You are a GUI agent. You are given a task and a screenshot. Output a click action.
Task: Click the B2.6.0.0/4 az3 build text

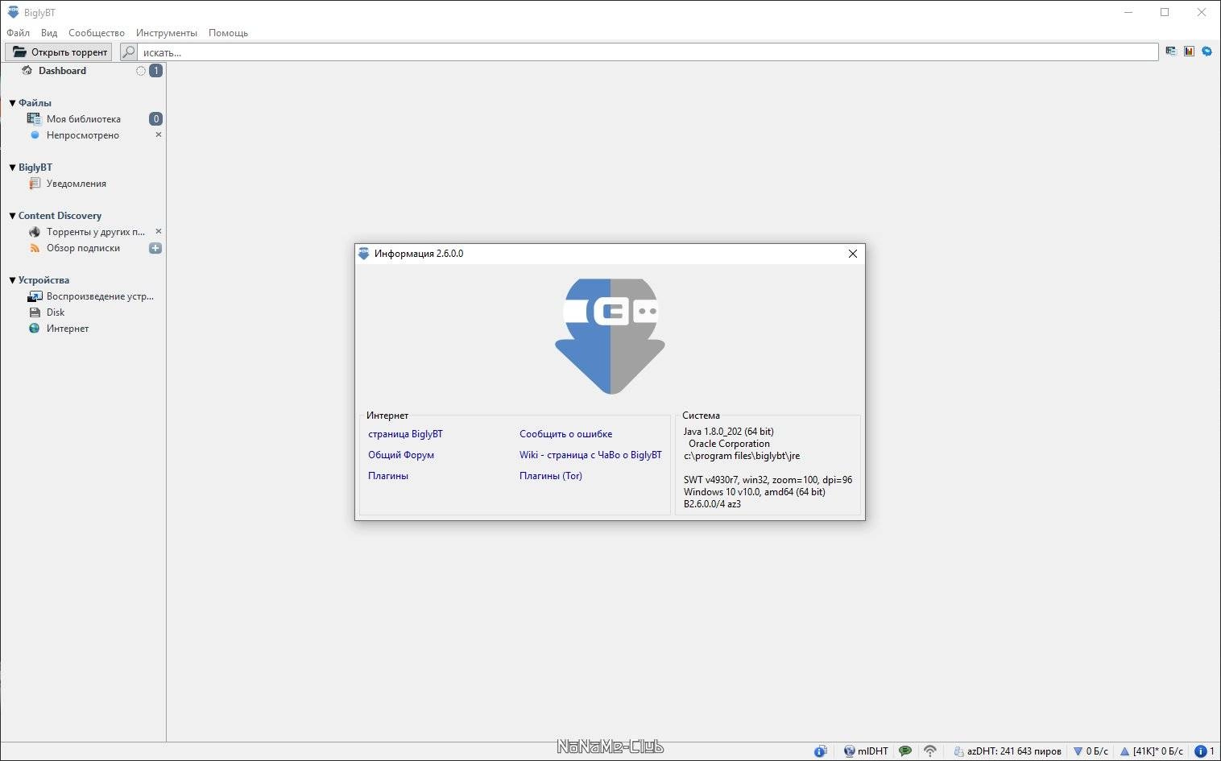[x=712, y=504]
